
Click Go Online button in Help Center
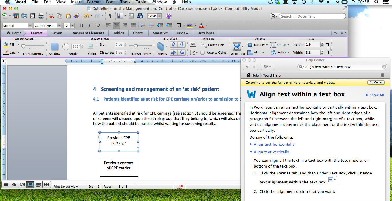376,83
